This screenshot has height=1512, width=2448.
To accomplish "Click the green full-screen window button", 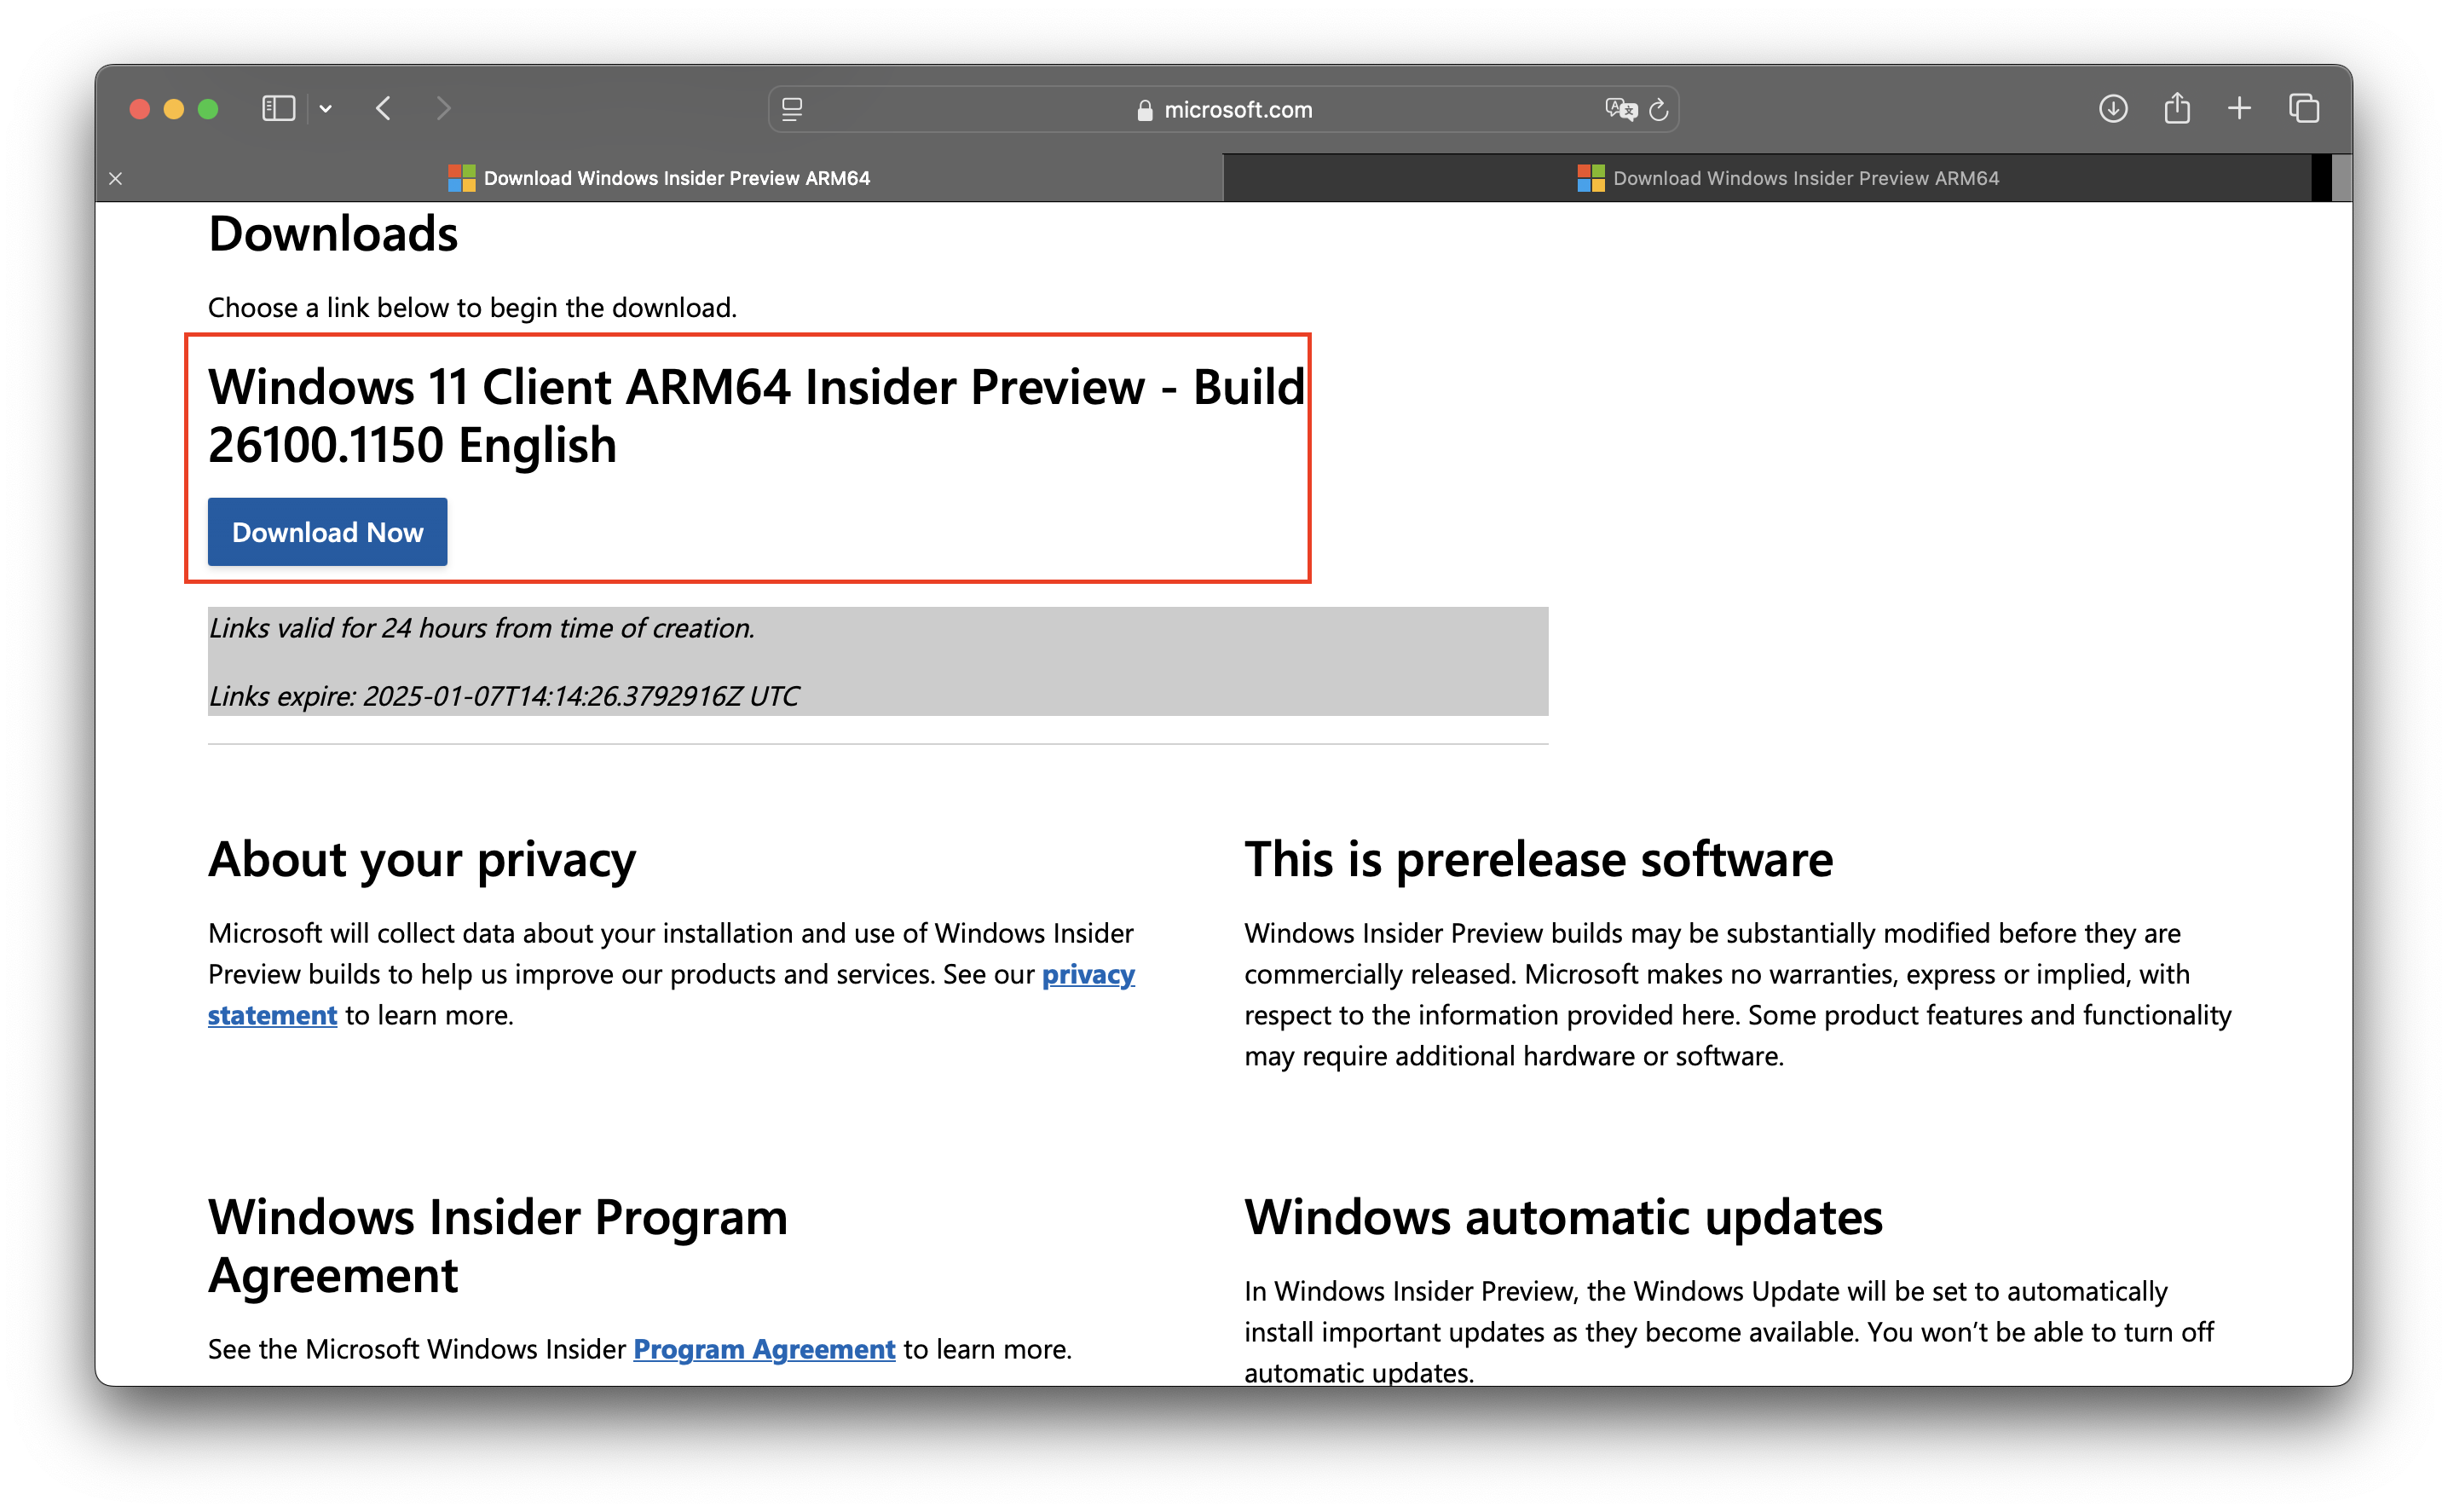I will pyautogui.click(x=208, y=109).
